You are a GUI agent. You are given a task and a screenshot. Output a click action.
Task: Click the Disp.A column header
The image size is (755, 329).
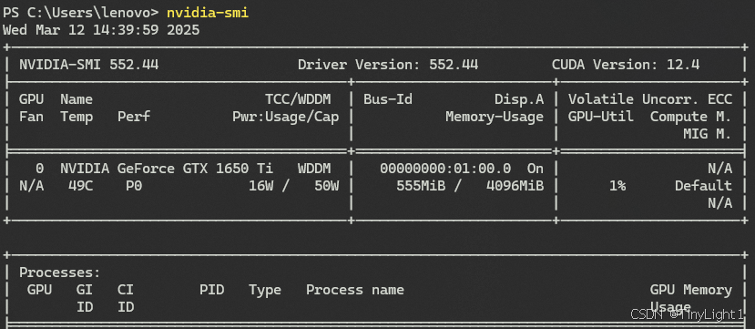pos(519,99)
